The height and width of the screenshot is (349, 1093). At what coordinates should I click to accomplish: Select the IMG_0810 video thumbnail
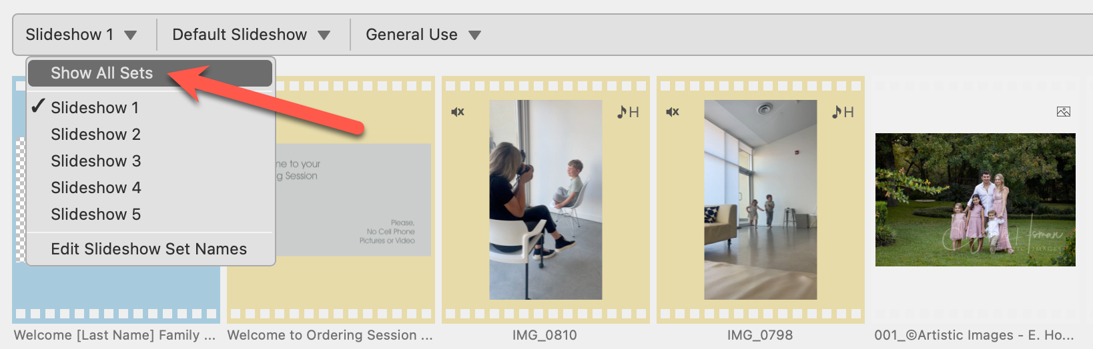click(546, 200)
